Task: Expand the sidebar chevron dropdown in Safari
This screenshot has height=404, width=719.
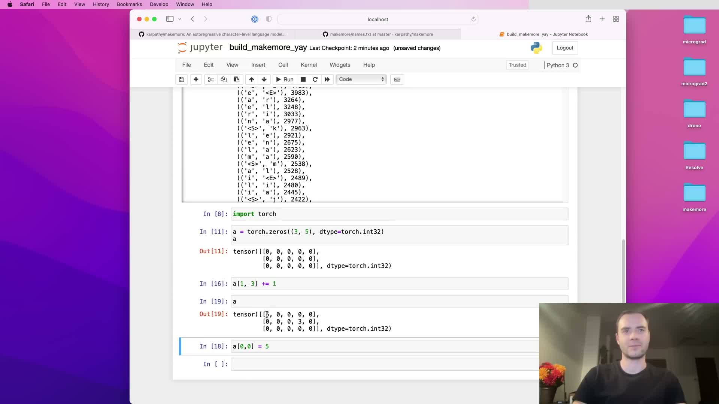Action: point(180,19)
